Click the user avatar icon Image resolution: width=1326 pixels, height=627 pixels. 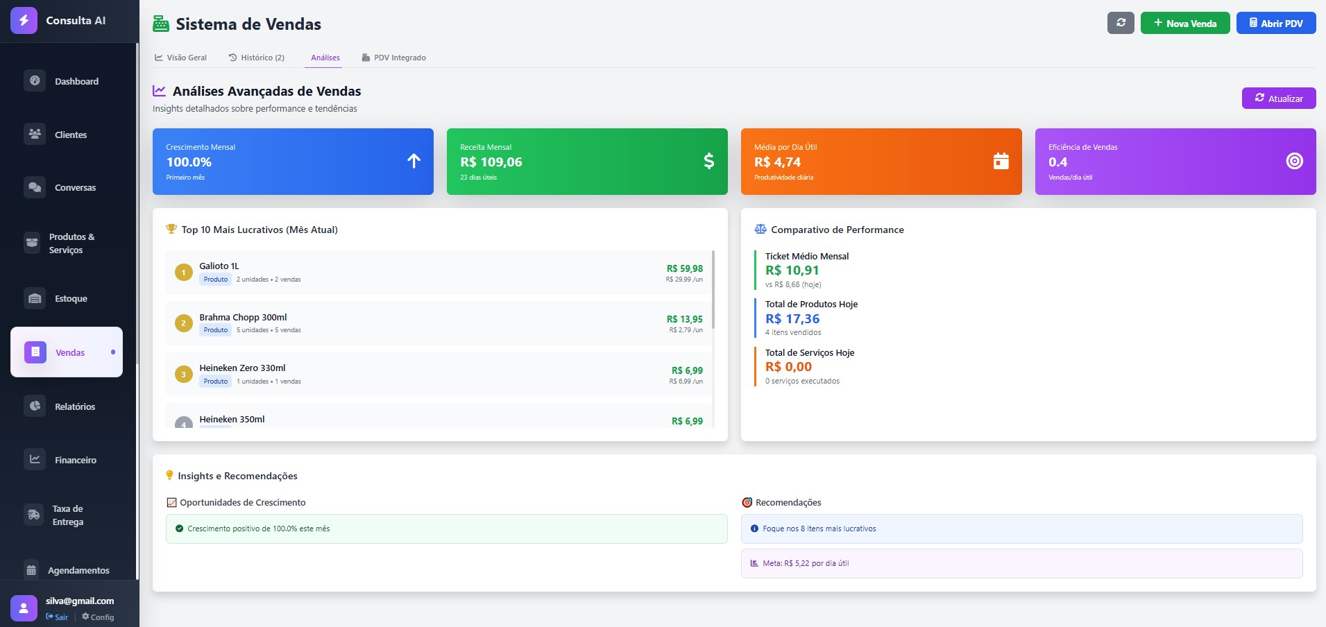[x=24, y=608]
